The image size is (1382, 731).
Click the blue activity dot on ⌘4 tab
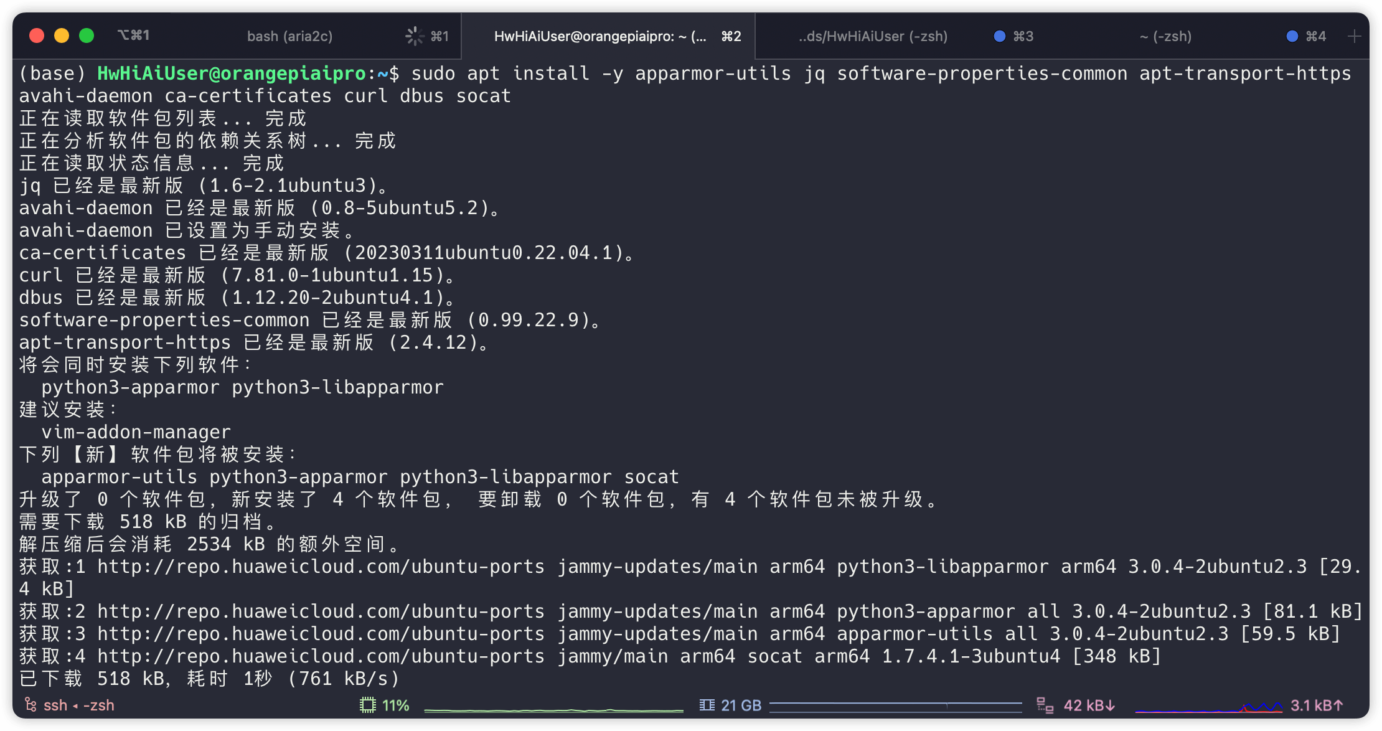coord(1292,36)
